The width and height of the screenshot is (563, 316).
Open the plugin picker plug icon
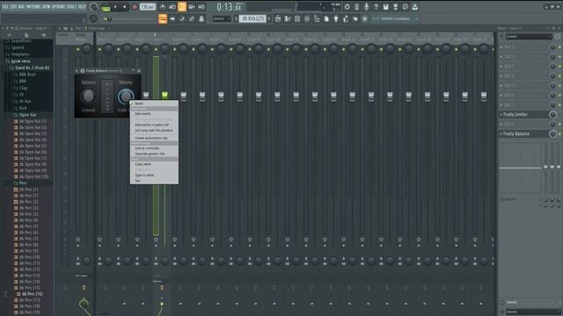tap(336, 18)
